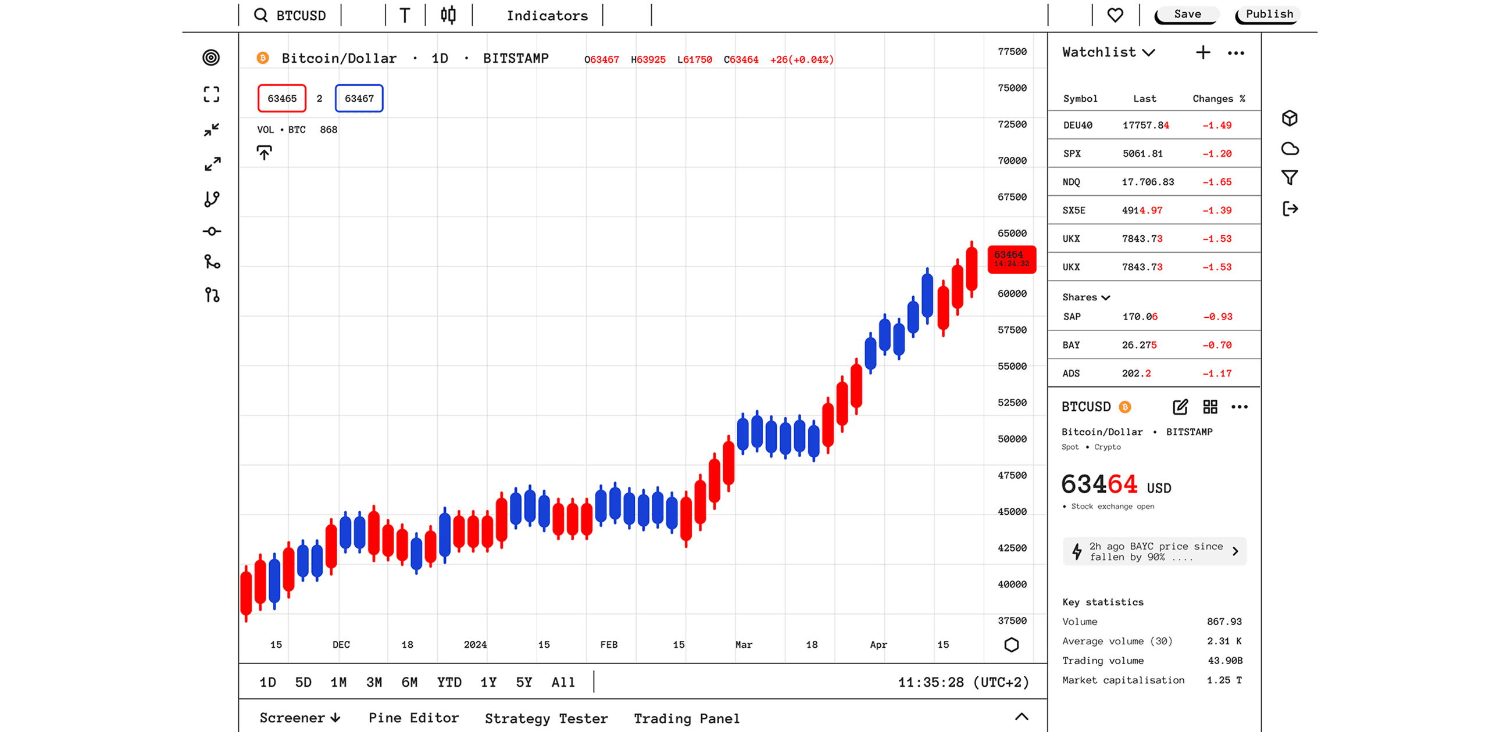Screen dimensions: 1500x732
Task: Collapse the Shares section chevron
Action: (1105, 297)
